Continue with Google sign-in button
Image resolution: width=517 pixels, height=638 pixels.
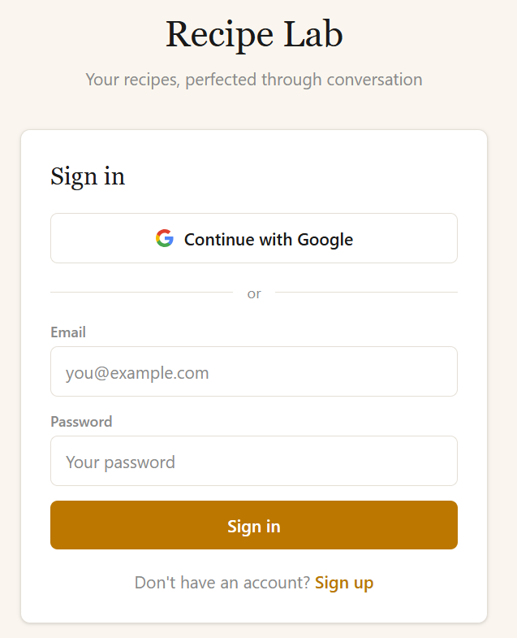coord(254,239)
